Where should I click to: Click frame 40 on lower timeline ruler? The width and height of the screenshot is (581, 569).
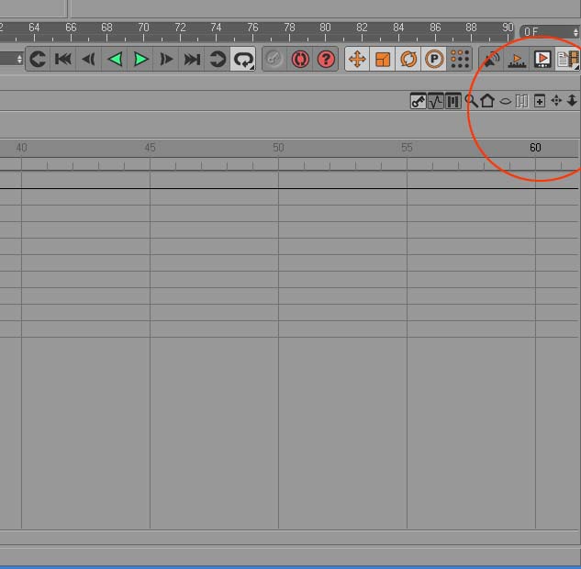21,148
